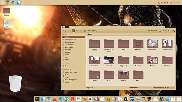Viewport: 182px width, 102px height.
Task: Click the Dividir split view button
Action: (163, 31)
